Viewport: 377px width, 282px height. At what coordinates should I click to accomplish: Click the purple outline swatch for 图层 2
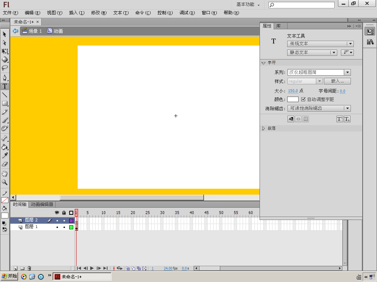coord(71,220)
